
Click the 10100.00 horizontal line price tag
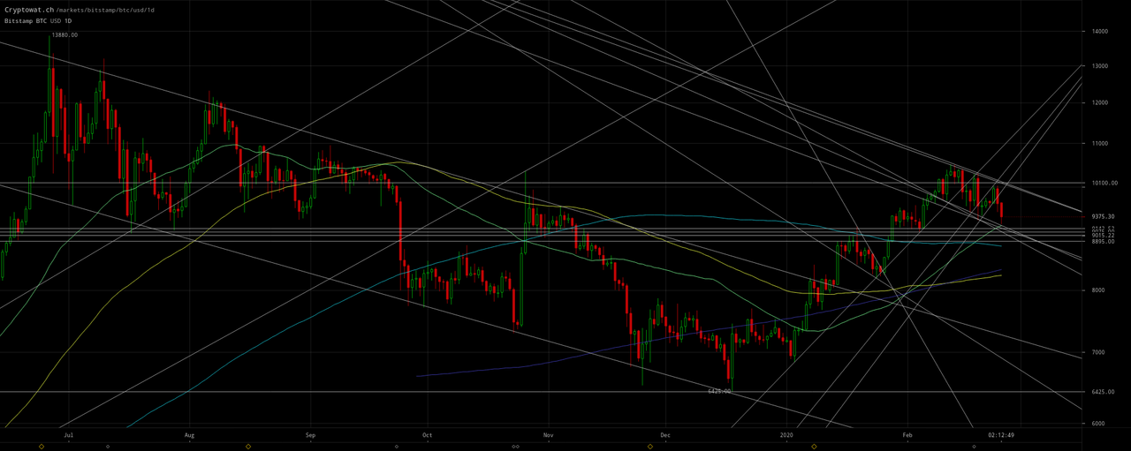(x=1104, y=184)
